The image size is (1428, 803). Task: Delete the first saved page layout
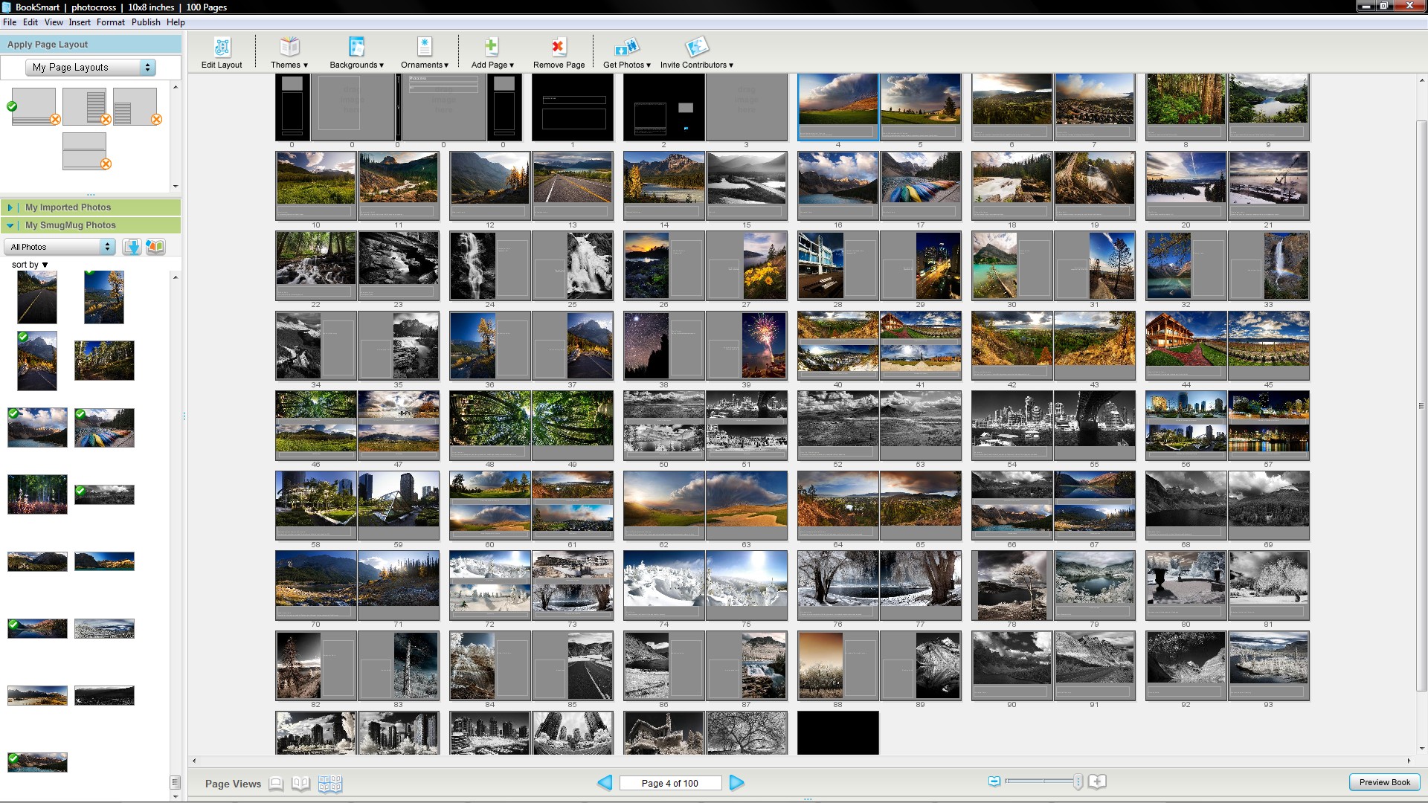(55, 120)
